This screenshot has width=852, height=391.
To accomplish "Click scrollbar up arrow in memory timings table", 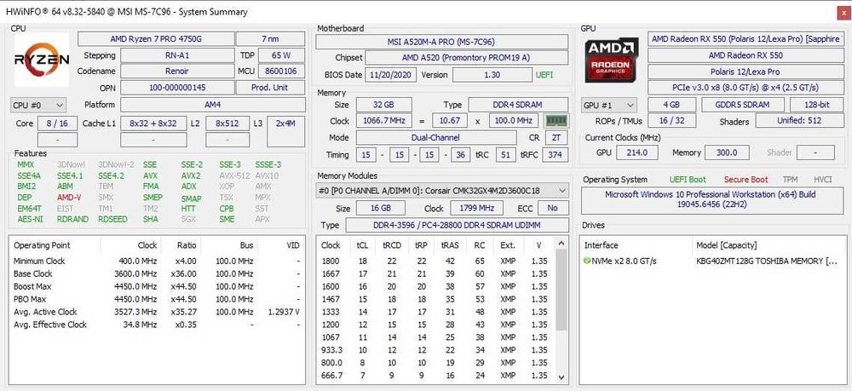I will [561, 243].
